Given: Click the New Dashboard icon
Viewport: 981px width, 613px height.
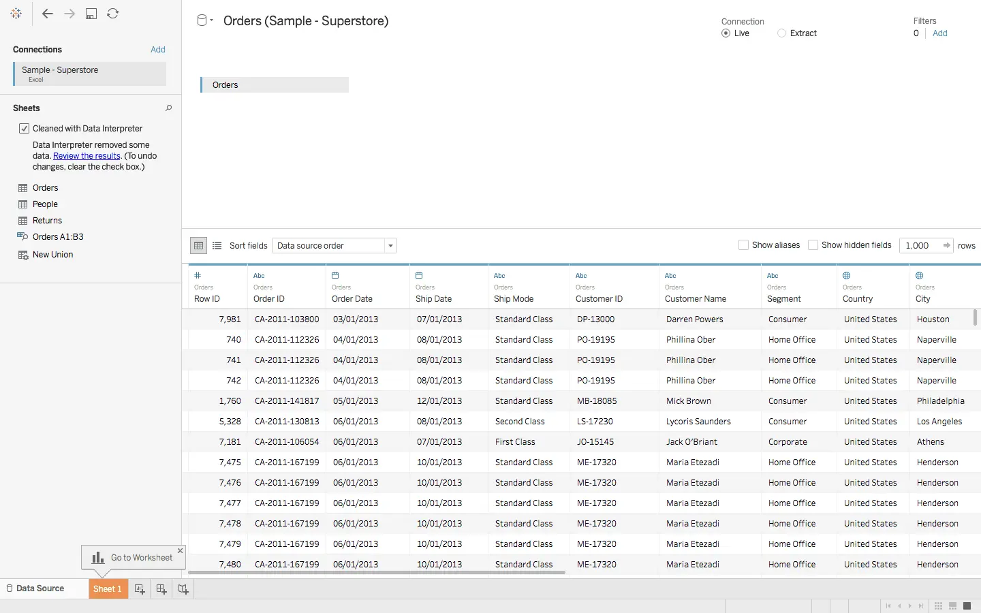Looking at the screenshot, I should (161, 589).
